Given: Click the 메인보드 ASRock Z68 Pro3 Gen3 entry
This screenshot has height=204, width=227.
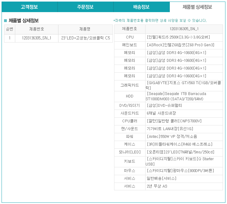Looking at the screenshot, I should coord(181,45).
